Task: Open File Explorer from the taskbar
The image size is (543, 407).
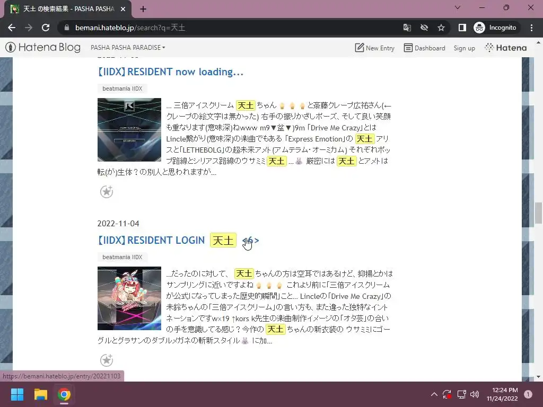Action: [40, 394]
